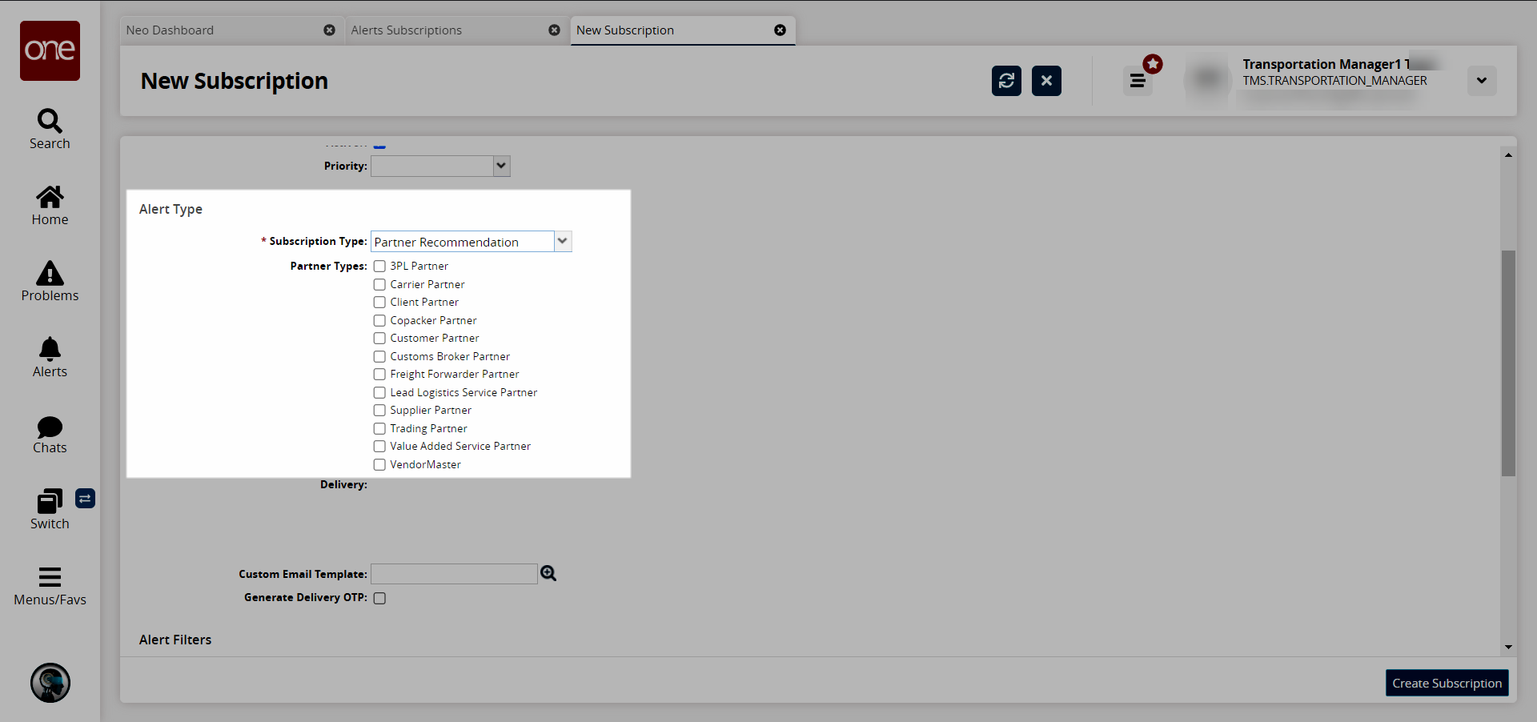Check the Customer Partner checkbox
Screen dimensions: 1537x722
click(379, 339)
